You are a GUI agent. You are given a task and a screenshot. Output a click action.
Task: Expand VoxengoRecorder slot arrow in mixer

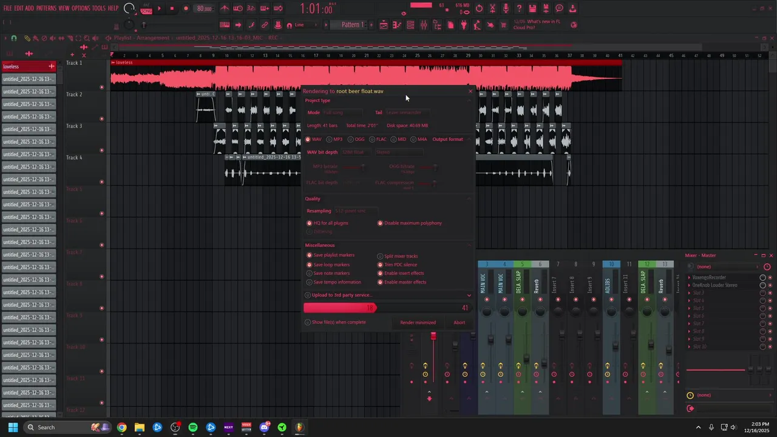[x=690, y=277]
